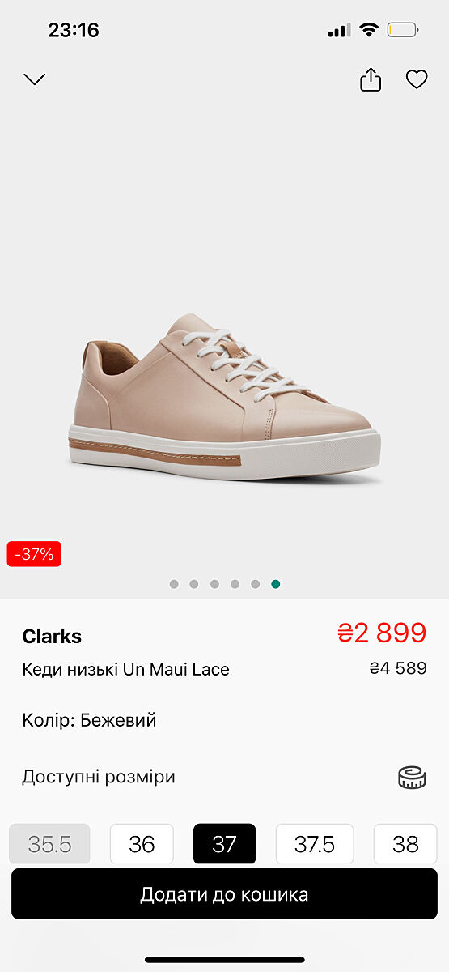The height and width of the screenshot is (972, 449).
Task: Go to first image pagination dot
Action: pos(174,584)
